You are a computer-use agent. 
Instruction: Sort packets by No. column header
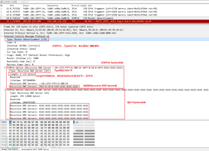[x=2, y=5]
